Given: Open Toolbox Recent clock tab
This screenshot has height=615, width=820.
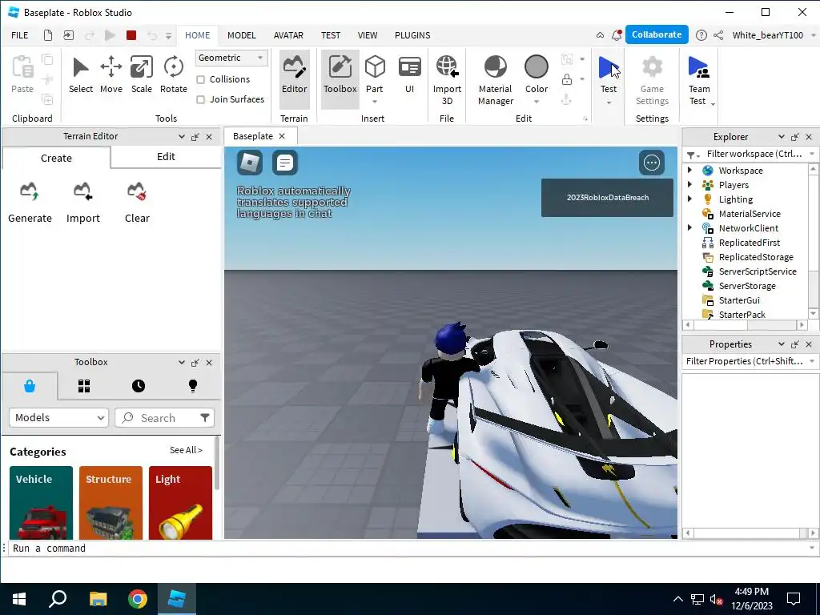Looking at the screenshot, I should 138,387.
